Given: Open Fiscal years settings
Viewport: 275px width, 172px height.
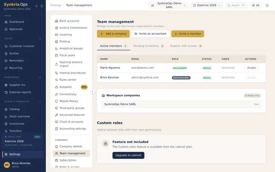Looking at the screenshot, I should (71, 55).
